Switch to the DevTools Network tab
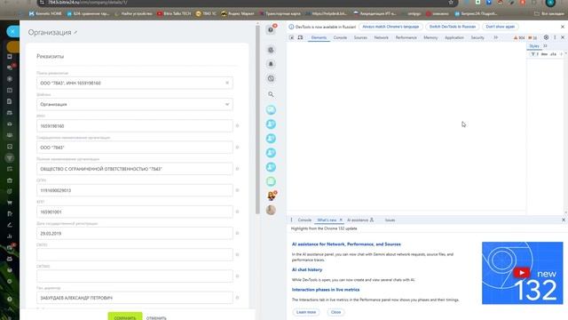This screenshot has height=320, width=568. click(381, 37)
